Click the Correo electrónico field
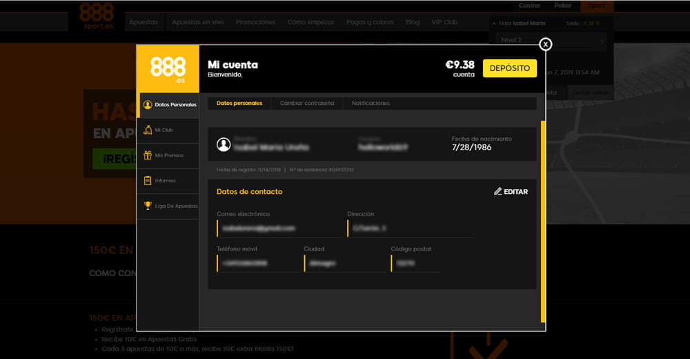690x359 pixels. pos(279,229)
